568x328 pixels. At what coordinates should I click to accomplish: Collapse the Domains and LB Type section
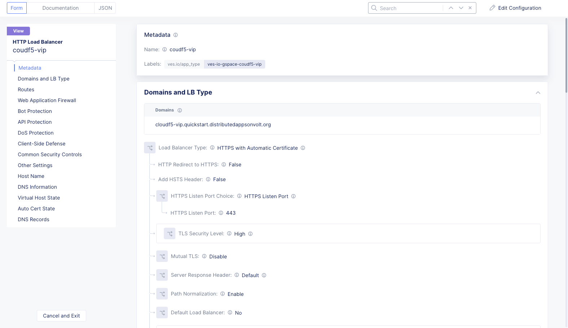pyautogui.click(x=538, y=93)
